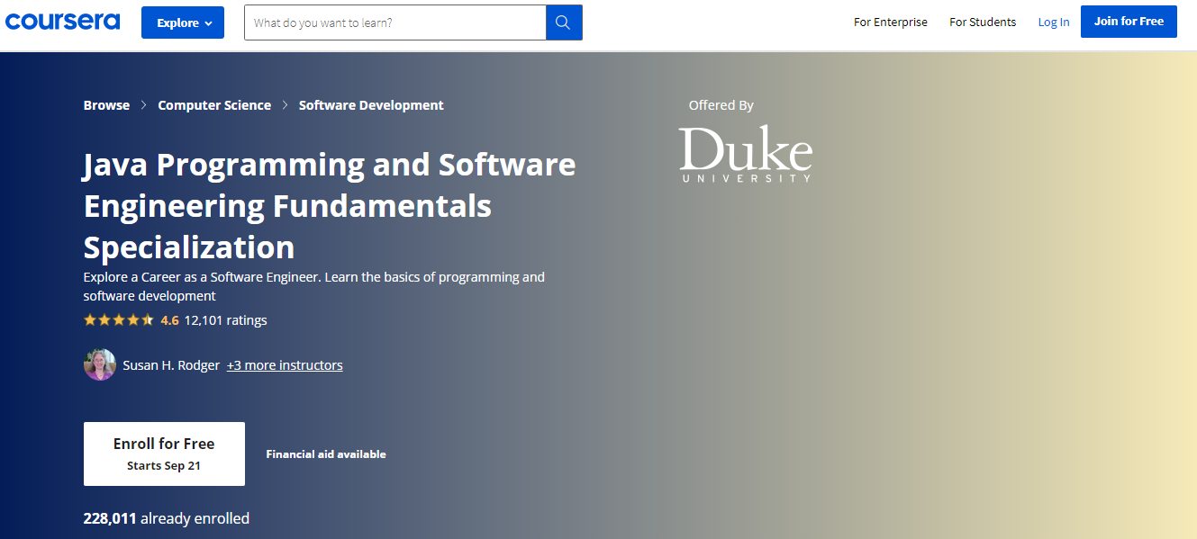Select the Software Development breadcrumb
Image resolution: width=1197 pixels, height=539 pixels.
click(x=371, y=105)
